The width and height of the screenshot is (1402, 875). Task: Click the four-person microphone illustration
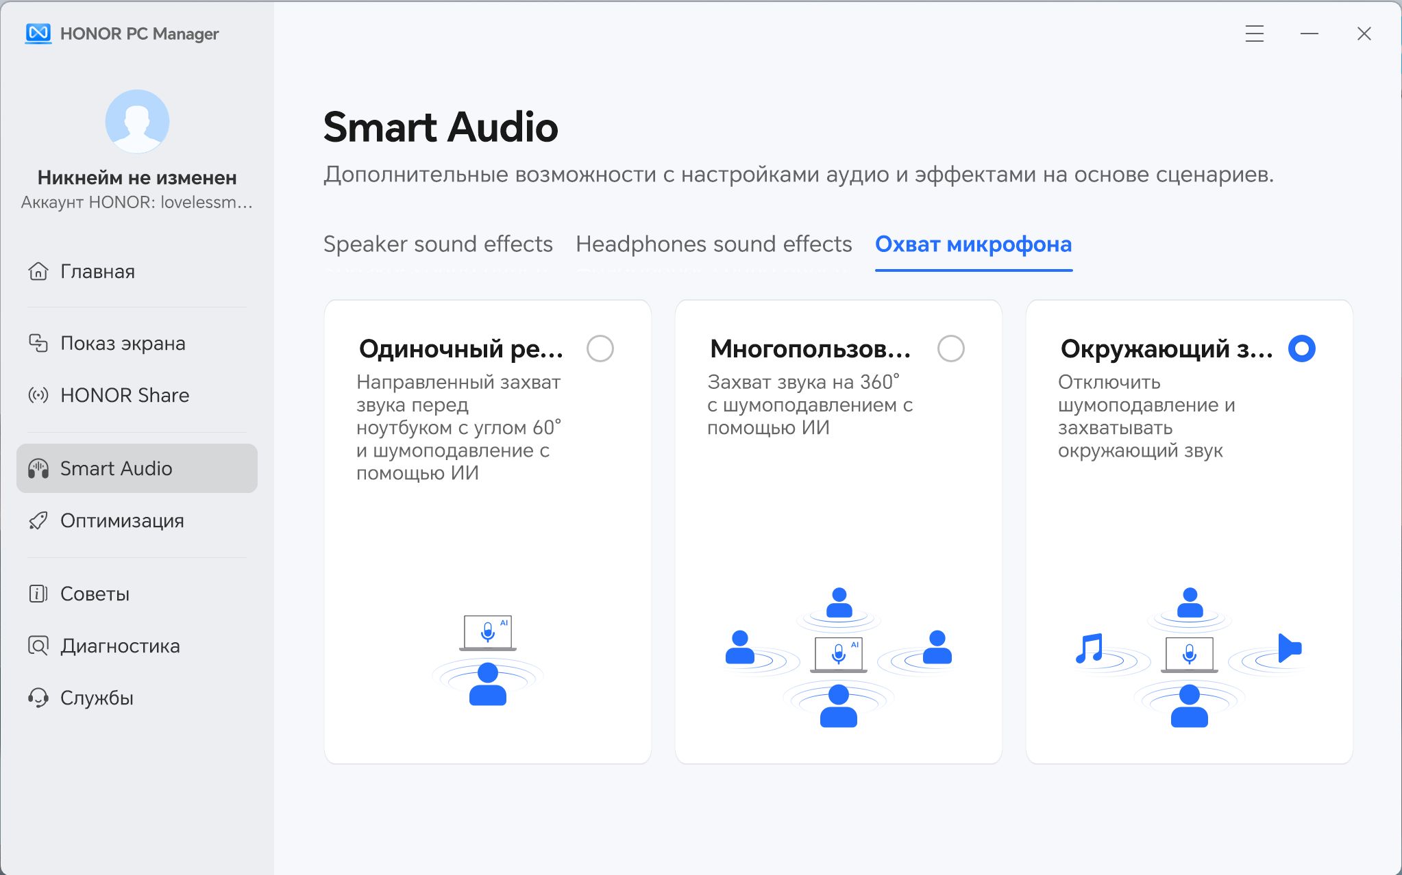click(x=839, y=657)
